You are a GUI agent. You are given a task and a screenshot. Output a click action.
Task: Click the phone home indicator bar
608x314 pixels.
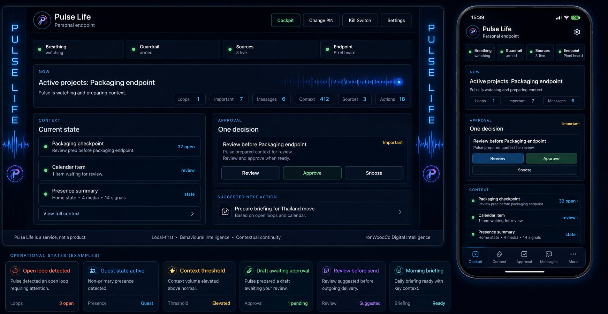525,272
